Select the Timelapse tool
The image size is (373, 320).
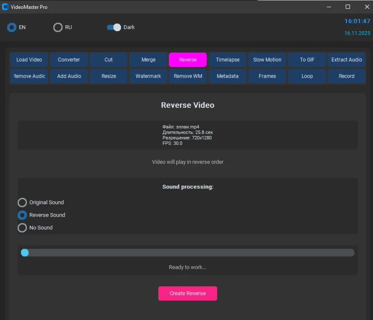pyautogui.click(x=228, y=60)
